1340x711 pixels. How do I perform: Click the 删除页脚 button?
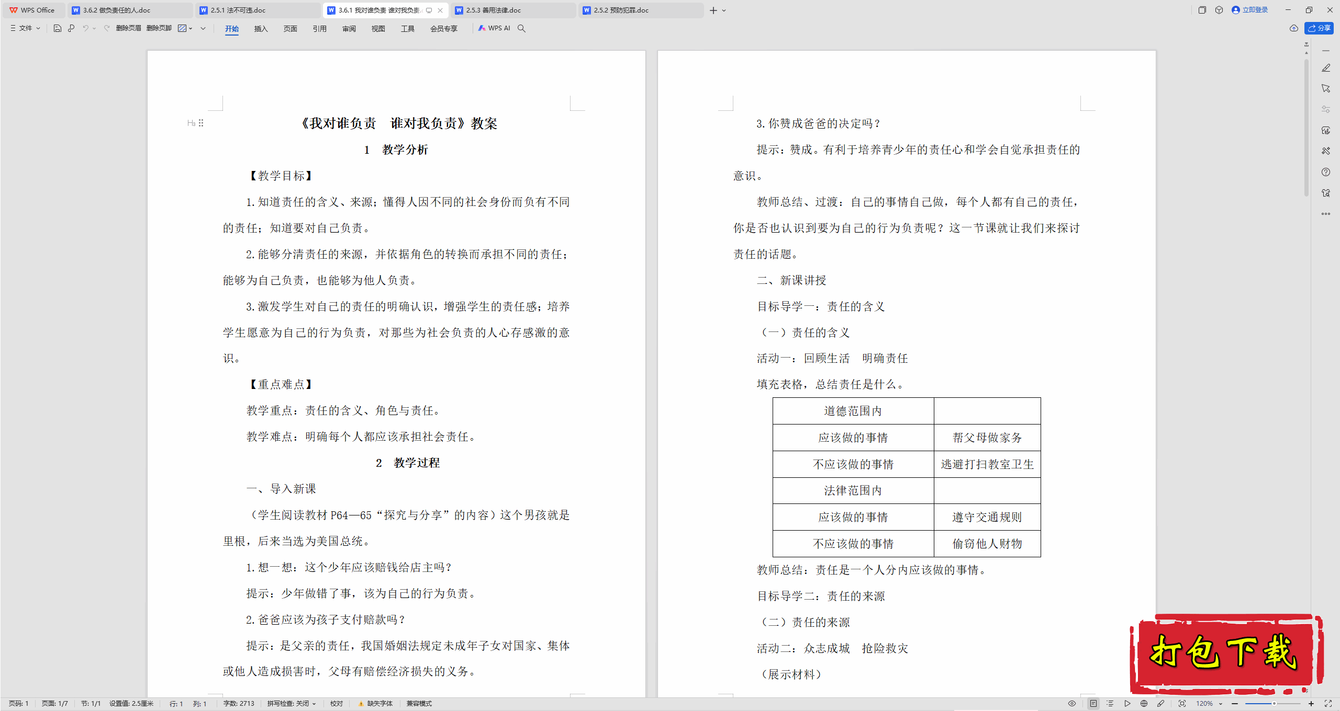[x=159, y=28]
